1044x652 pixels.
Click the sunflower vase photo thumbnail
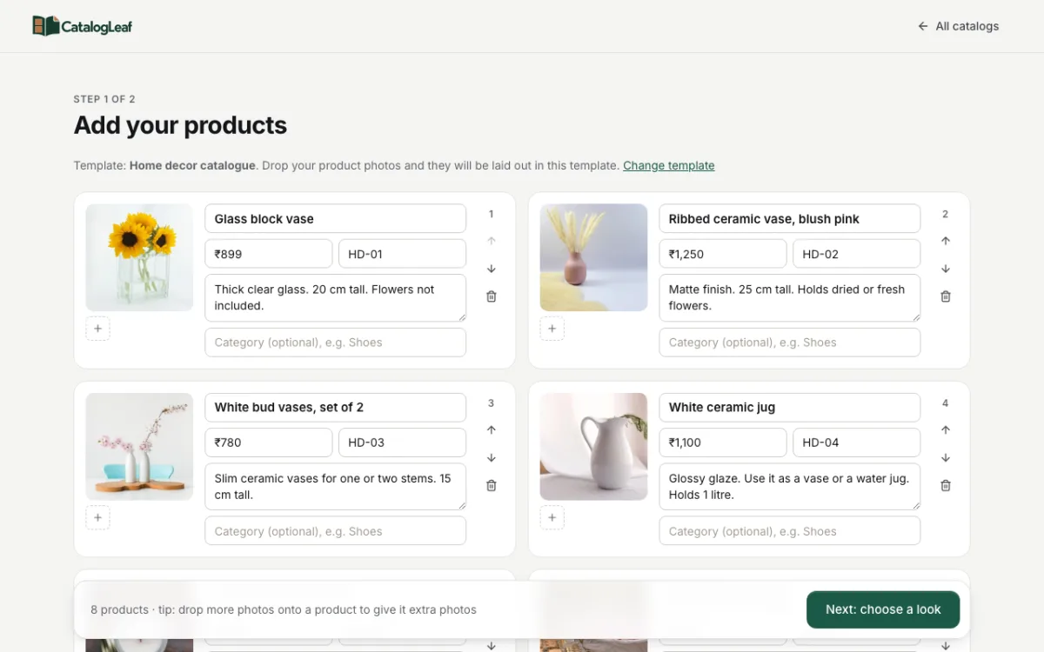tap(139, 257)
